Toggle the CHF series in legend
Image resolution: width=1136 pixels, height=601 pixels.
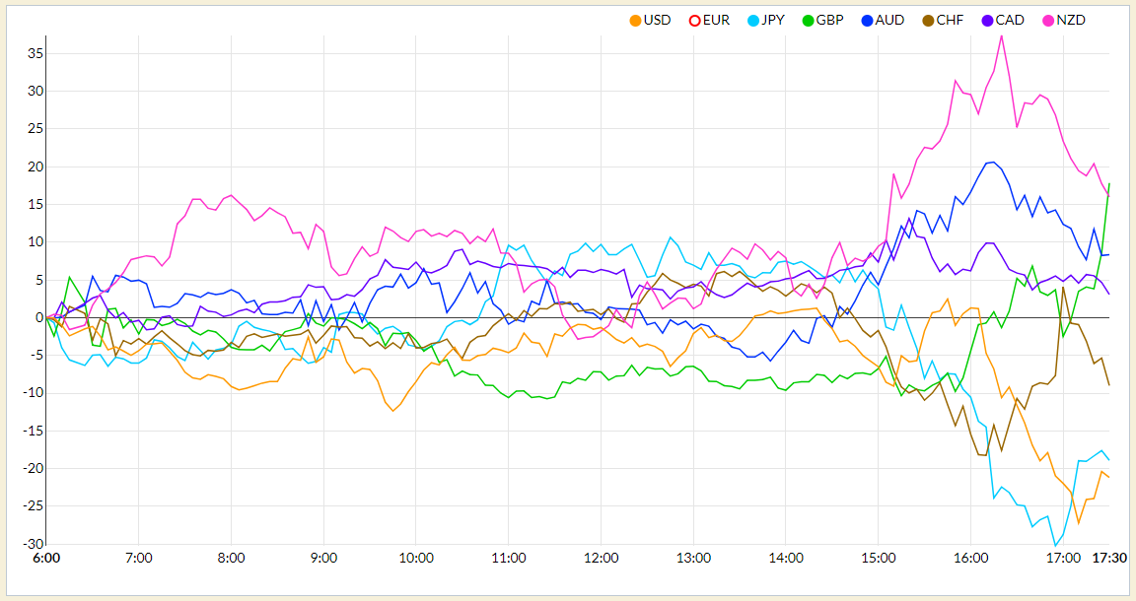(928, 21)
